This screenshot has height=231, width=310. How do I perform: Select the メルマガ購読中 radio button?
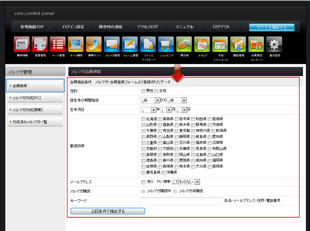144,191
